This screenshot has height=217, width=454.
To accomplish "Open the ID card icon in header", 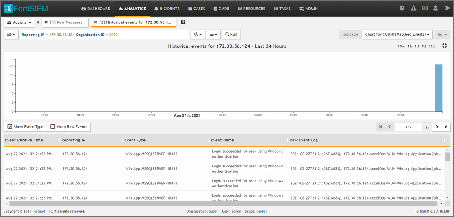I will point(425,9).
